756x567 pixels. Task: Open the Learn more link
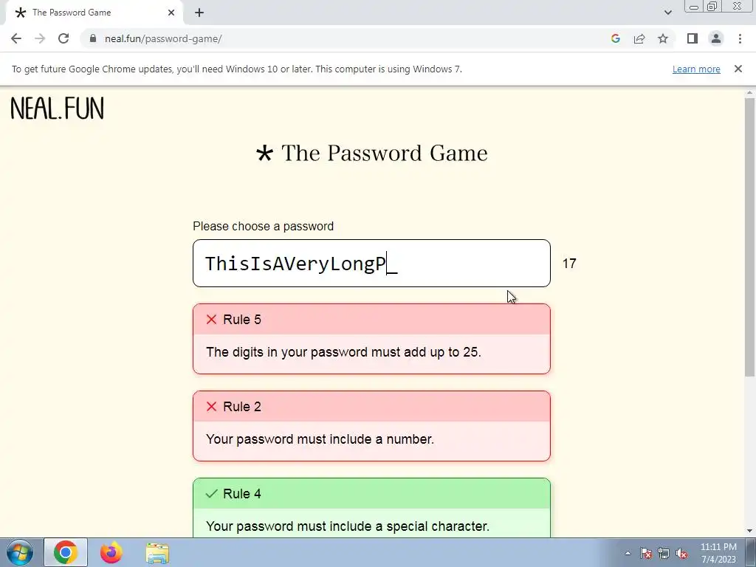[x=696, y=69]
